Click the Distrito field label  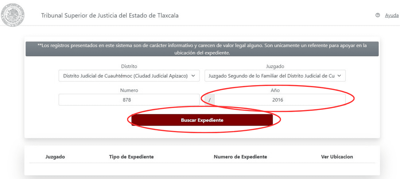[x=129, y=66]
